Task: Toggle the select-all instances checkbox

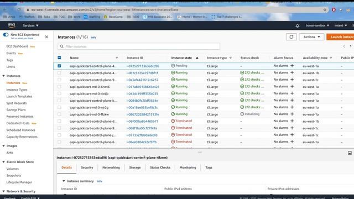Action: point(59,57)
